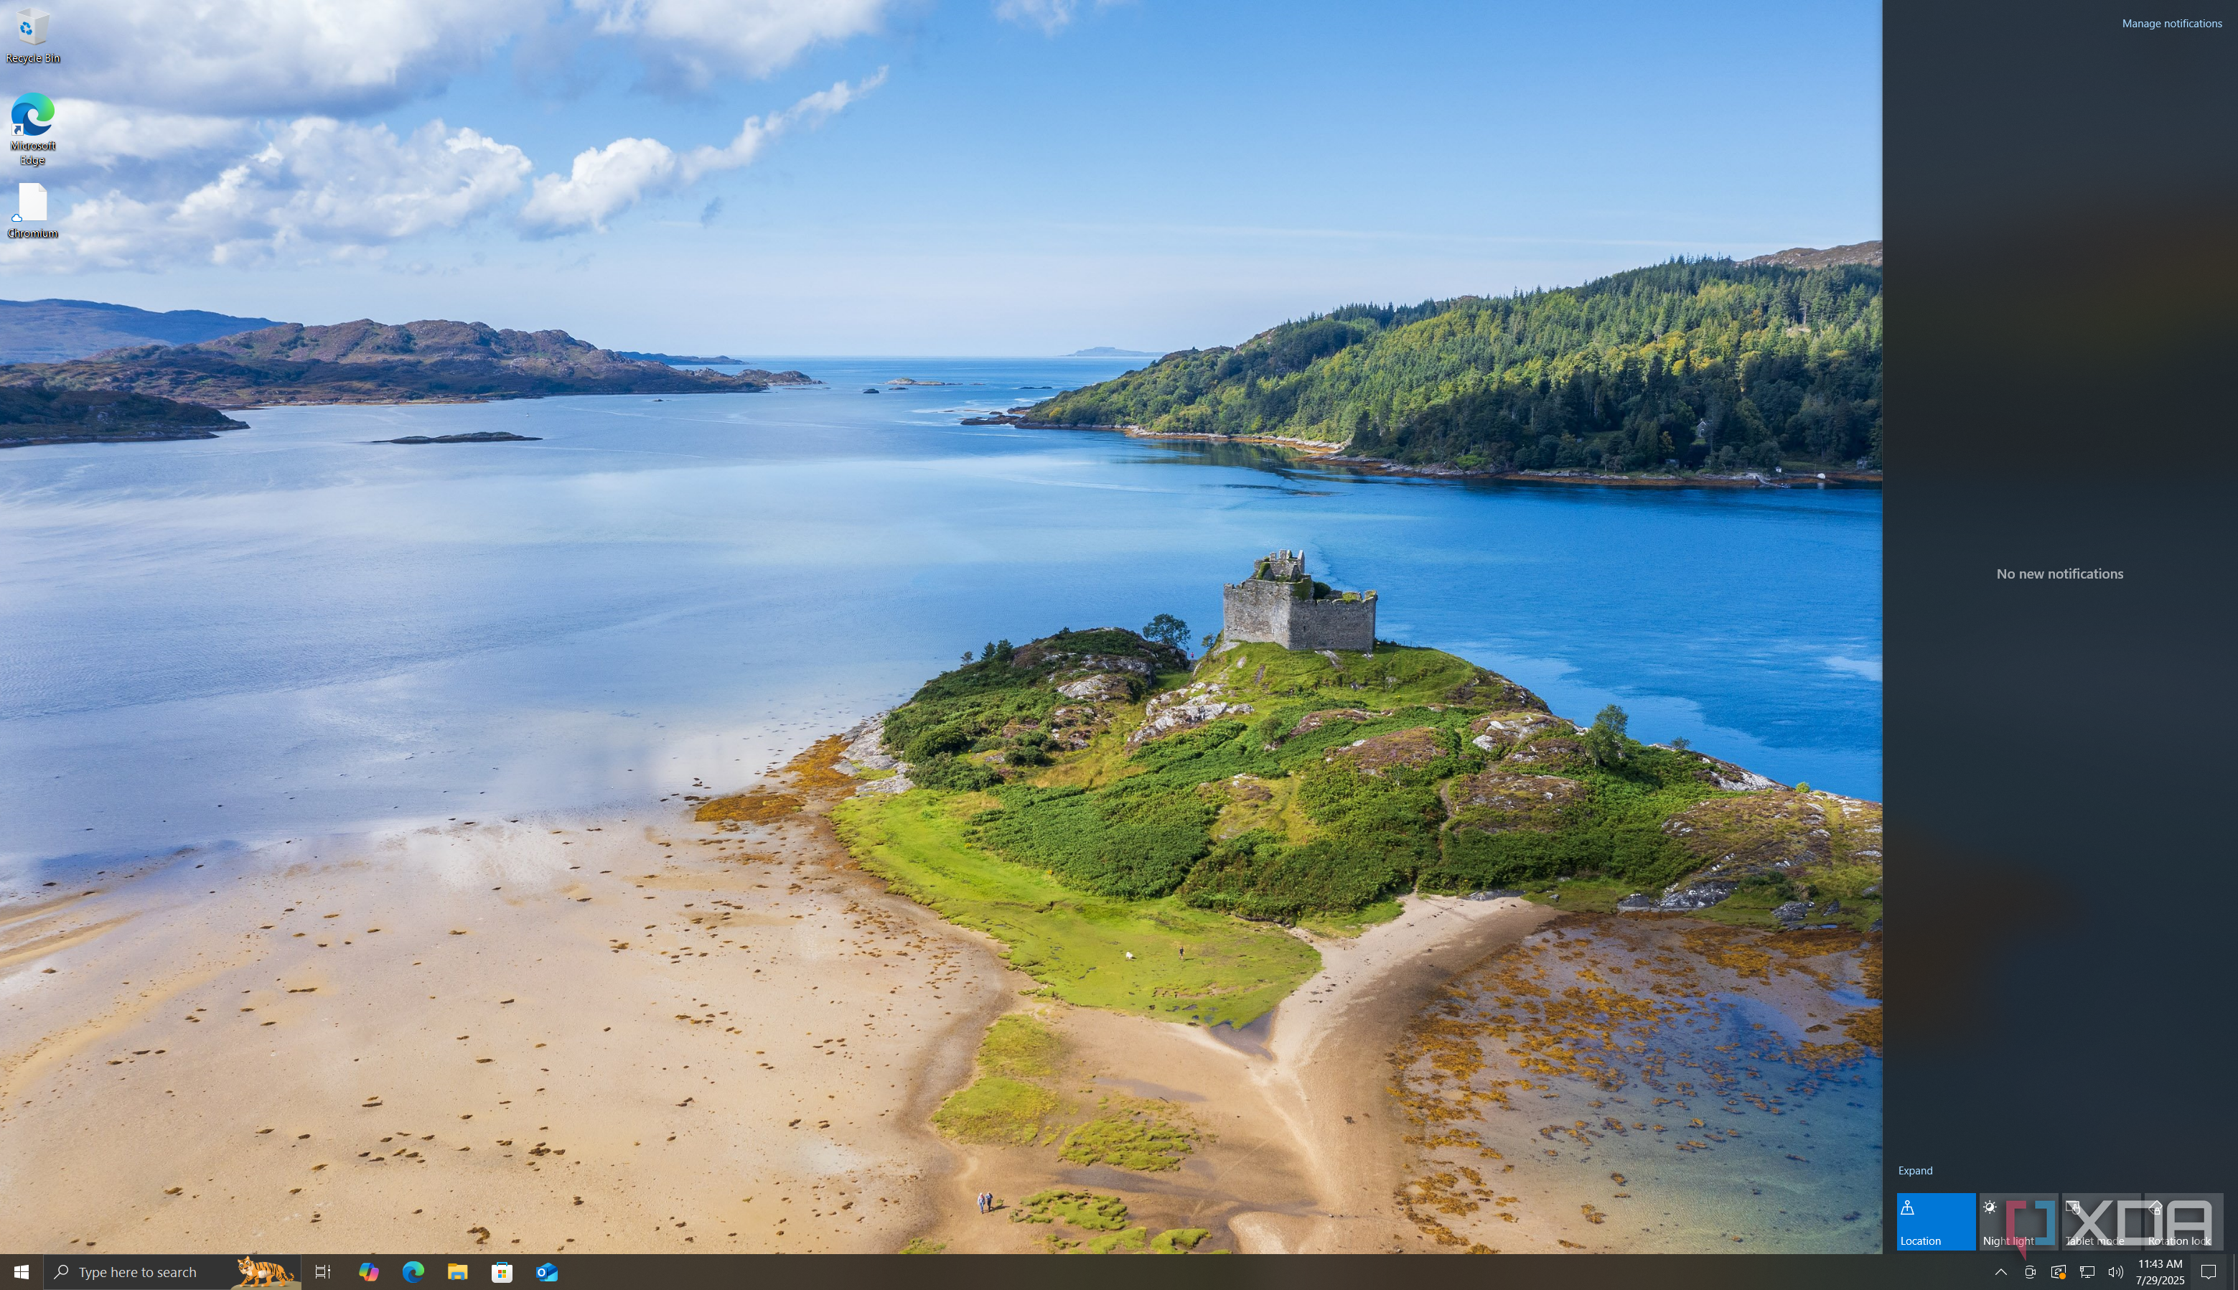Click the Meet Now camera tray icon
Screen dimensions: 2238x1290
pos(2030,1272)
